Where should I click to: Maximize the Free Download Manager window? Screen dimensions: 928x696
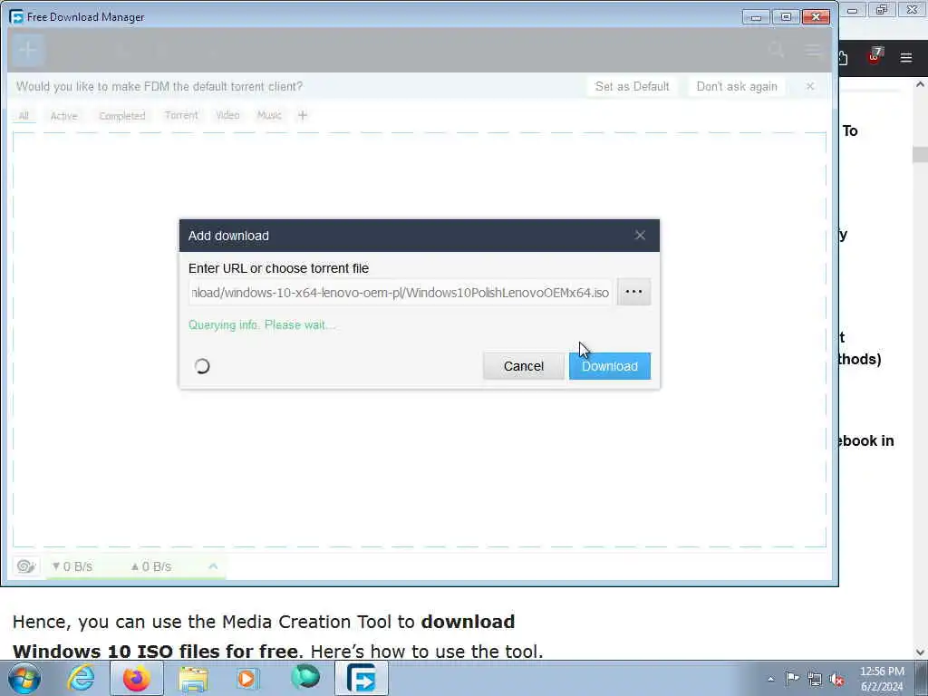coord(786,17)
